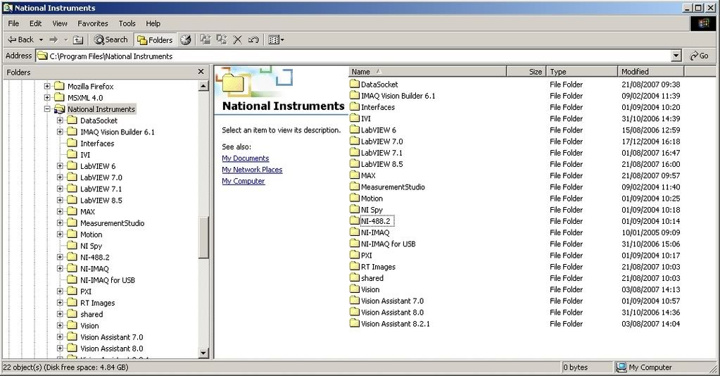Open the My Computer link
The height and width of the screenshot is (376, 720).
(244, 181)
